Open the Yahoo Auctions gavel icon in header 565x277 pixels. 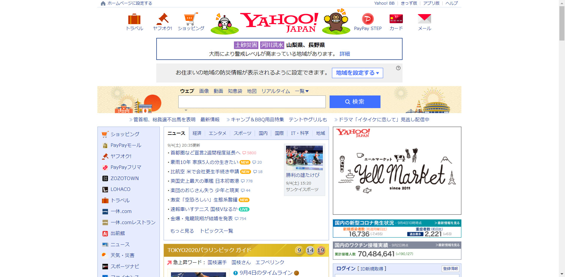(162, 19)
